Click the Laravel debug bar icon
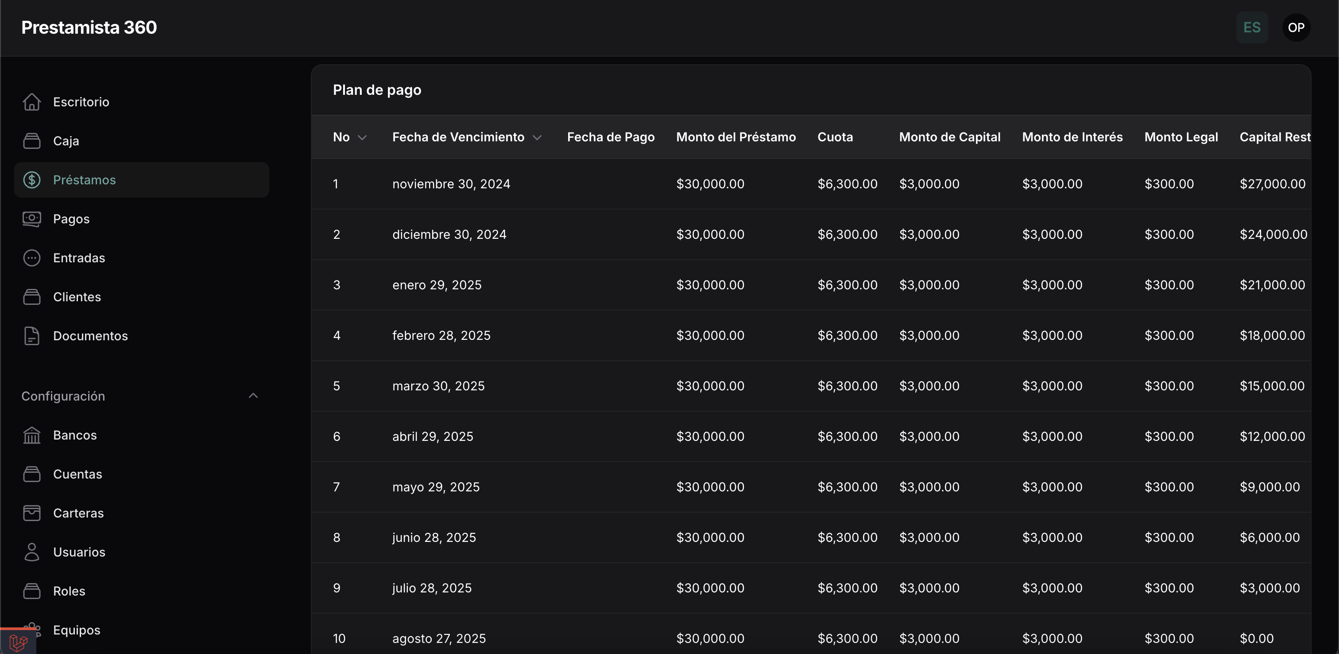Image resolution: width=1339 pixels, height=654 pixels. [x=18, y=642]
